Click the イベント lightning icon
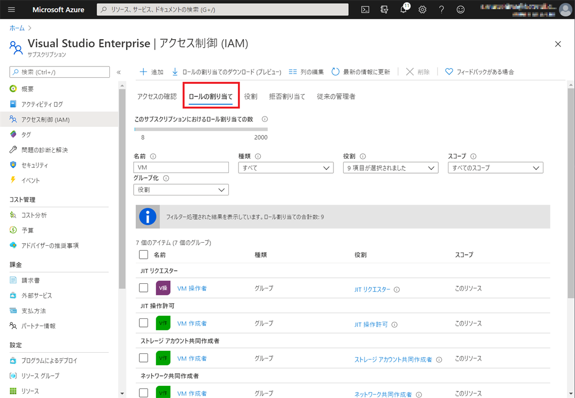 click(13, 180)
